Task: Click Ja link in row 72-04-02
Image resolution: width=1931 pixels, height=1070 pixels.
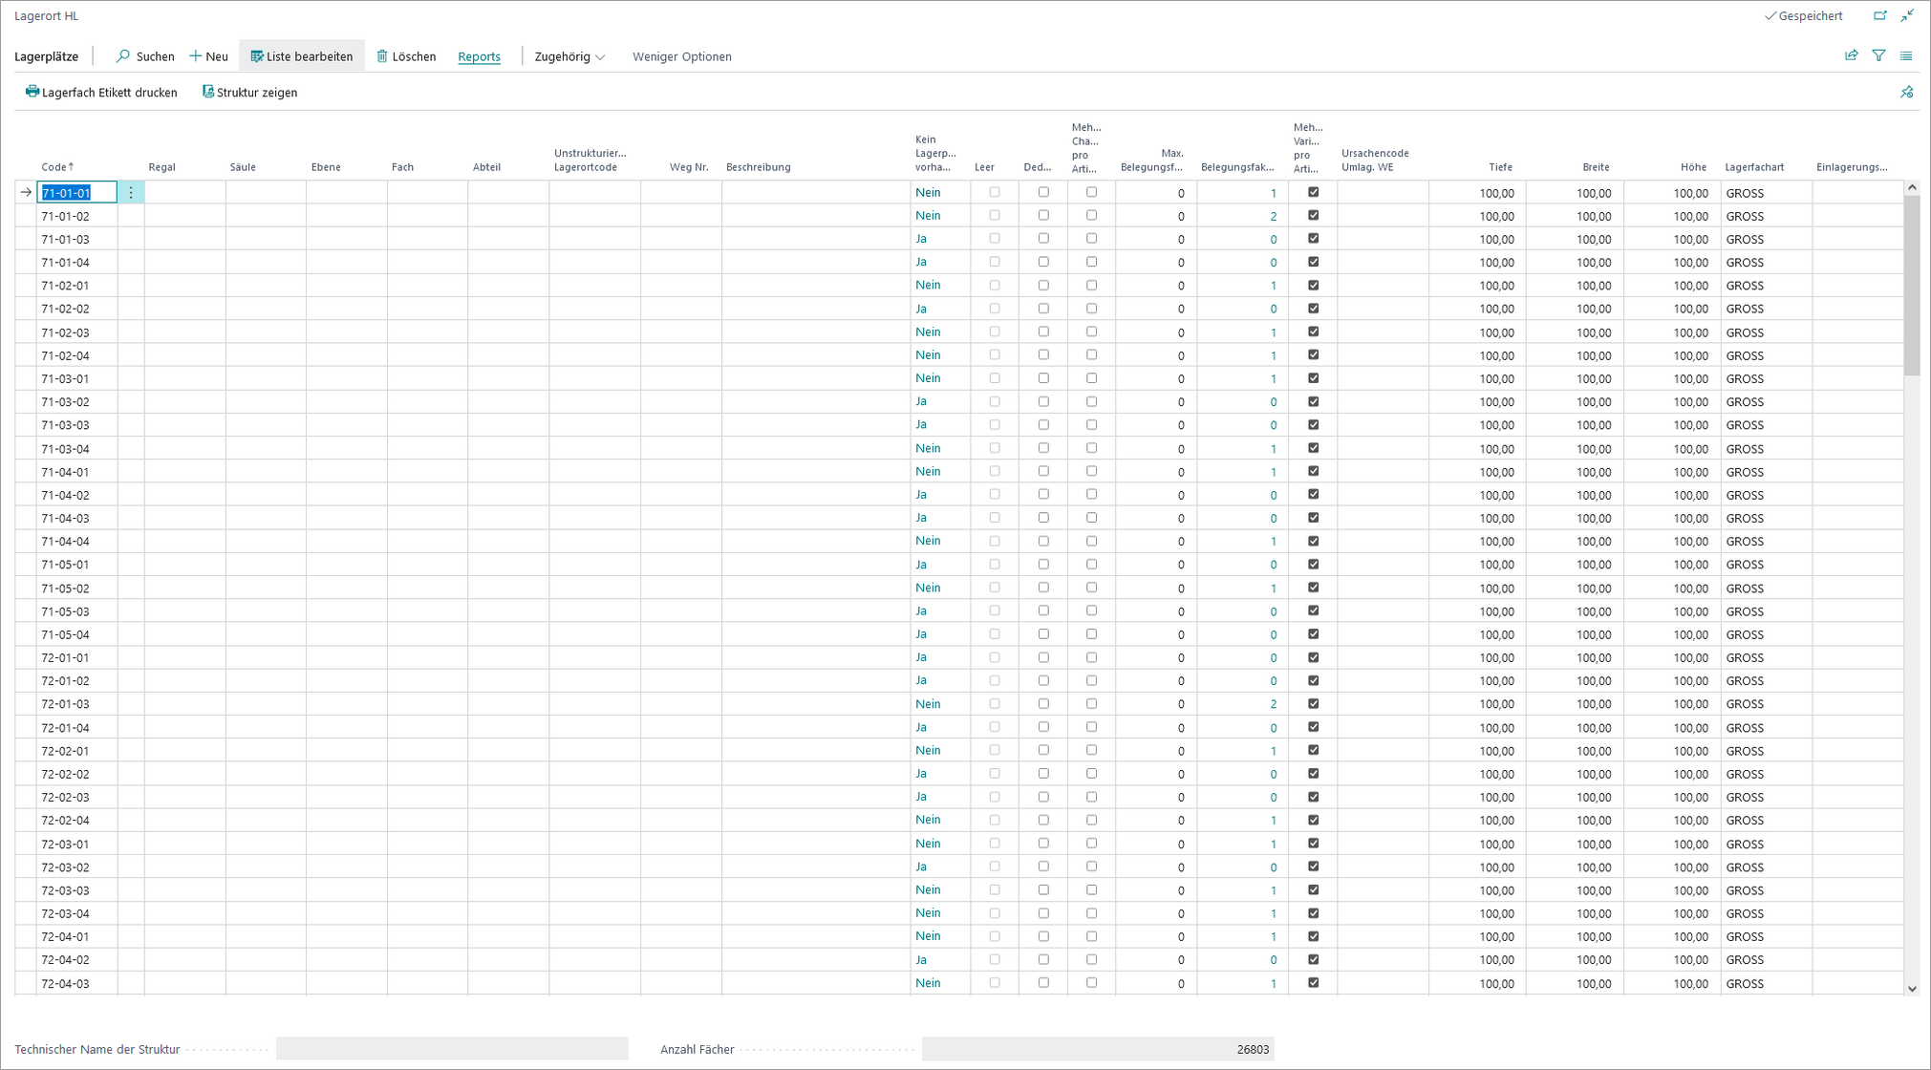Action: [921, 959]
